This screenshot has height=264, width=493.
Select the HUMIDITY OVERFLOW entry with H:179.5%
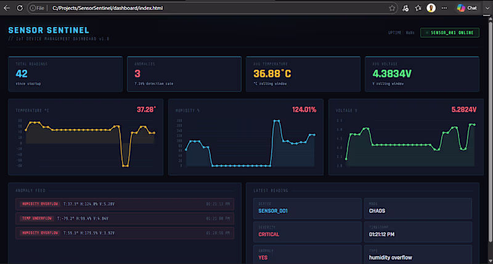coord(124,233)
